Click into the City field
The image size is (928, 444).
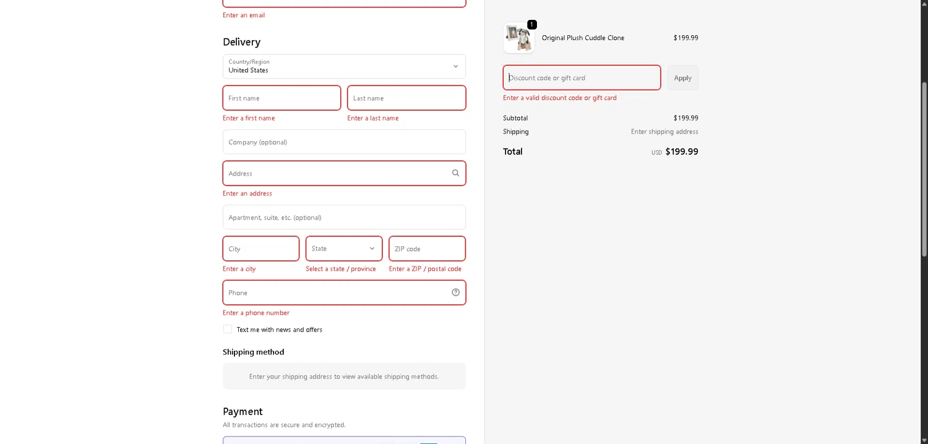[260, 249]
